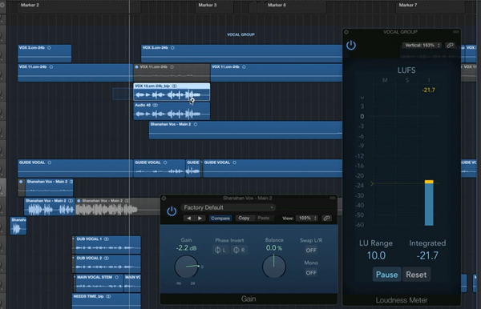Click the Paste button in the Gain plugin
This screenshot has height=309, width=481.
click(x=264, y=218)
